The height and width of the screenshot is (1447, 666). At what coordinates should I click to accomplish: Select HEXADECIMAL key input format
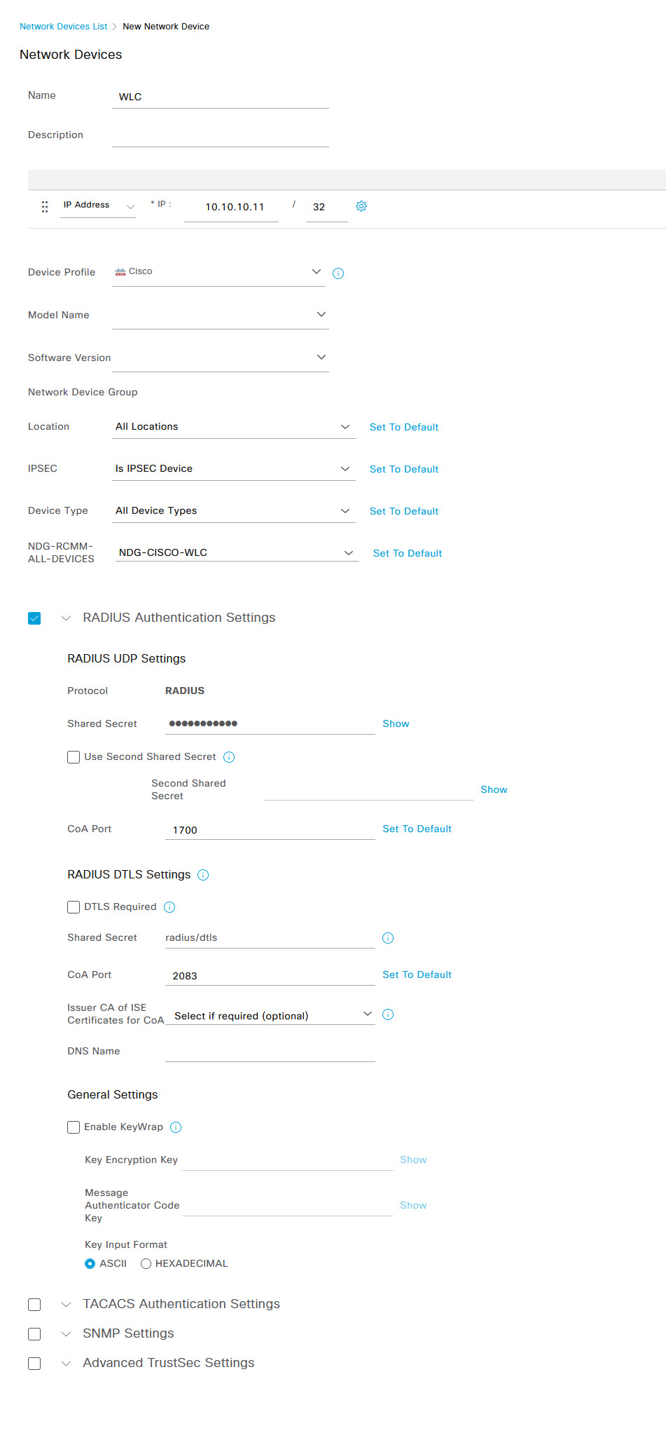[146, 1263]
